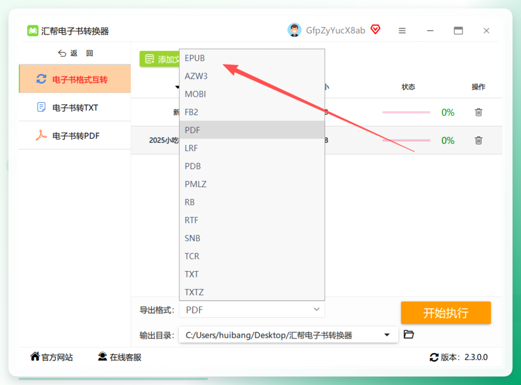Viewport: 521px width, 385px height.
Task: Click the green app logo icon
Action: 33,31
